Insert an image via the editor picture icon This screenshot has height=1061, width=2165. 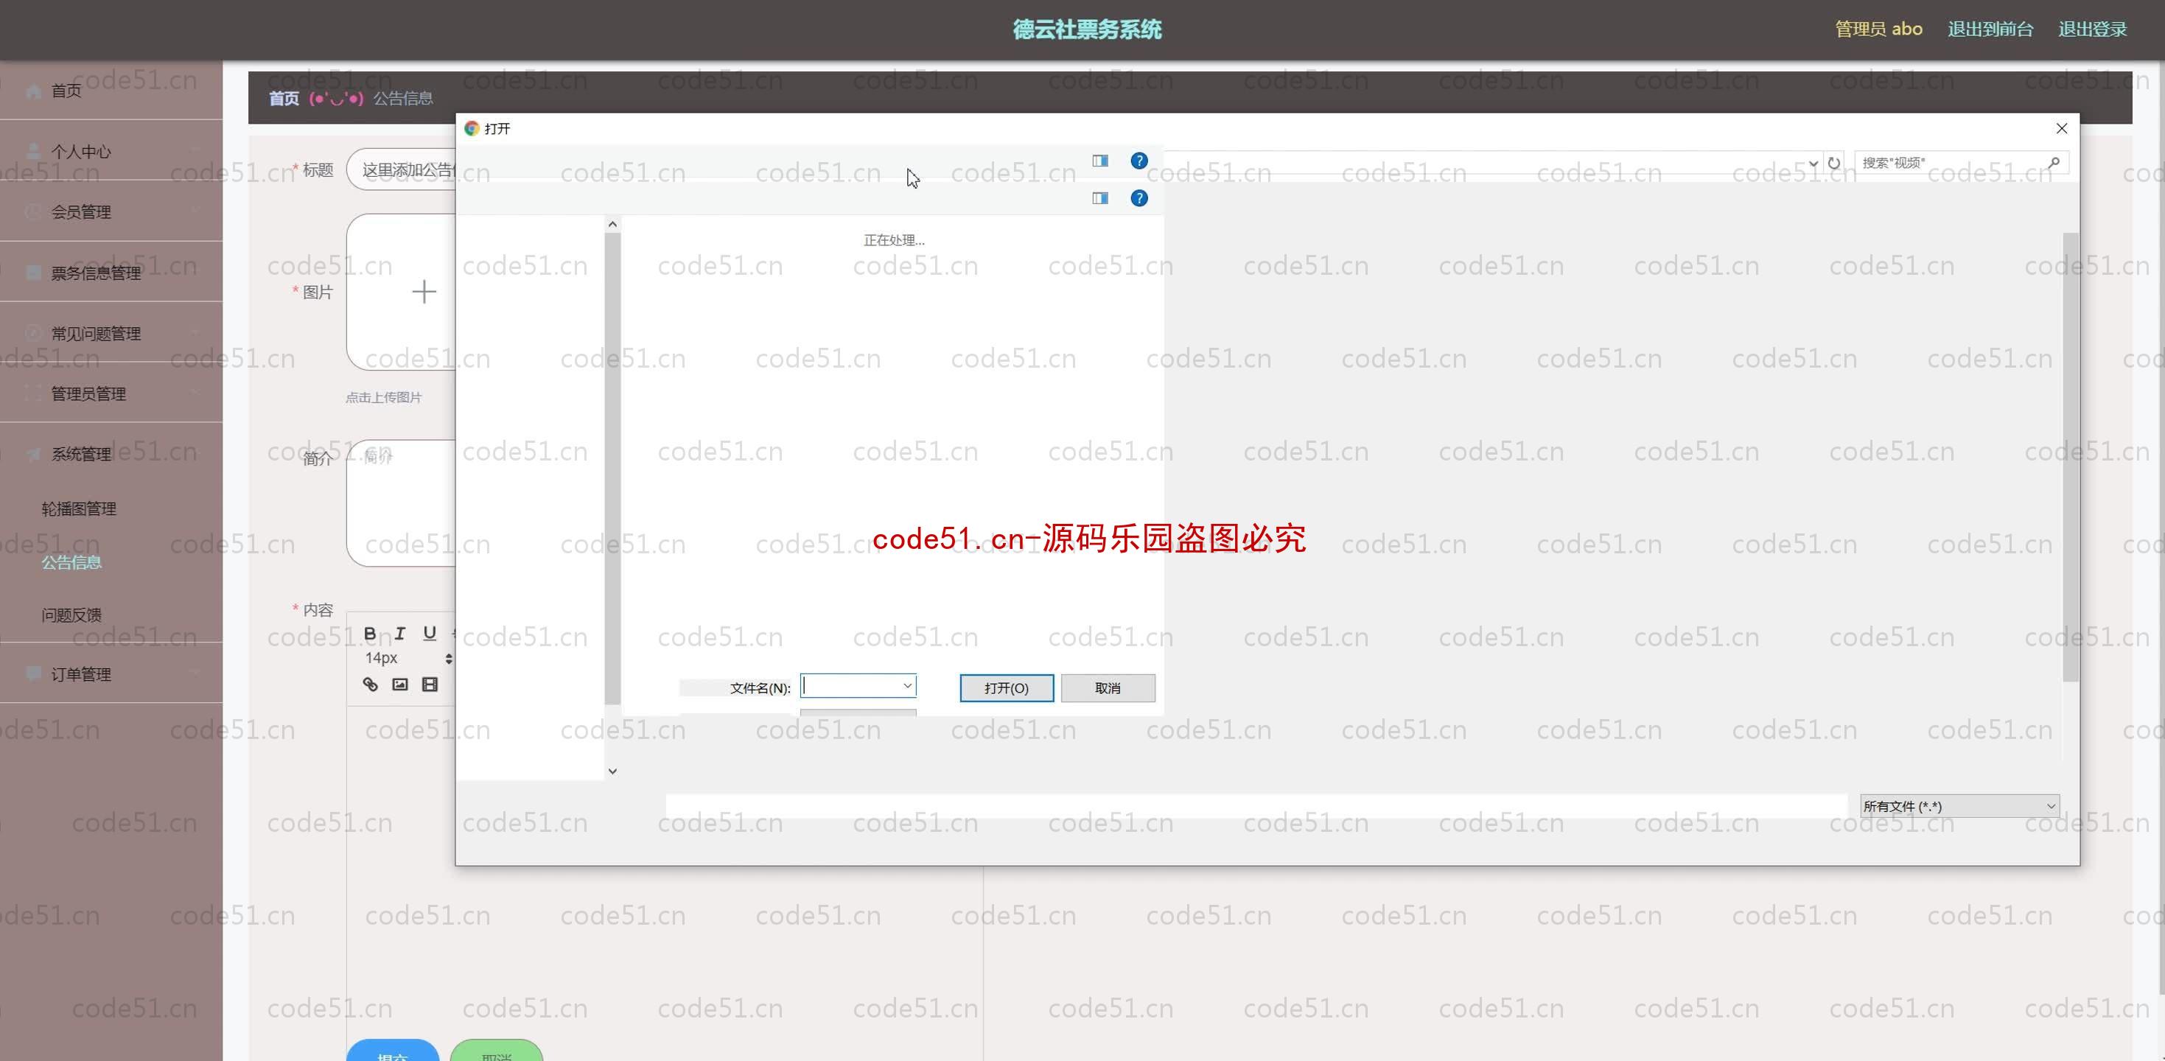[400, 684]
